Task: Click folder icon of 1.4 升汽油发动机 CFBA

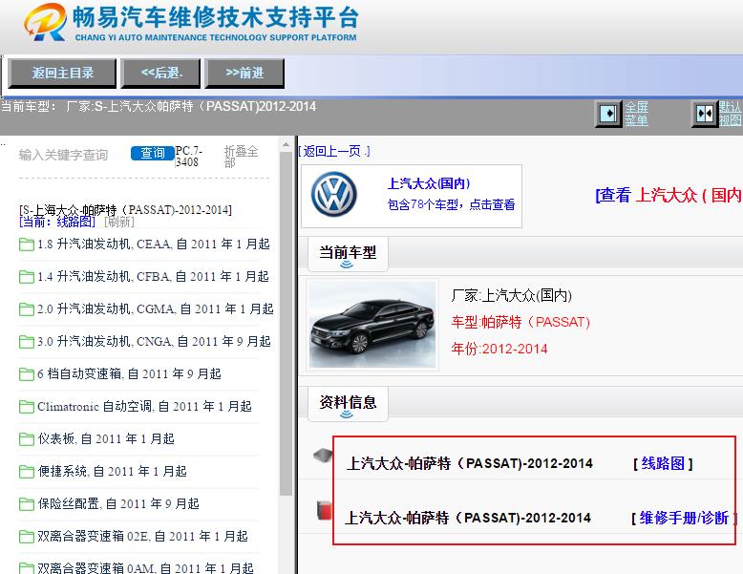Action: click(x=26, y=277)
